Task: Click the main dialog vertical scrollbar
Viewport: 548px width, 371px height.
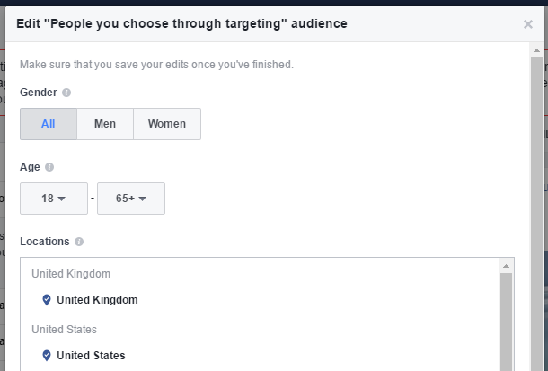Action: click(536, 214)
